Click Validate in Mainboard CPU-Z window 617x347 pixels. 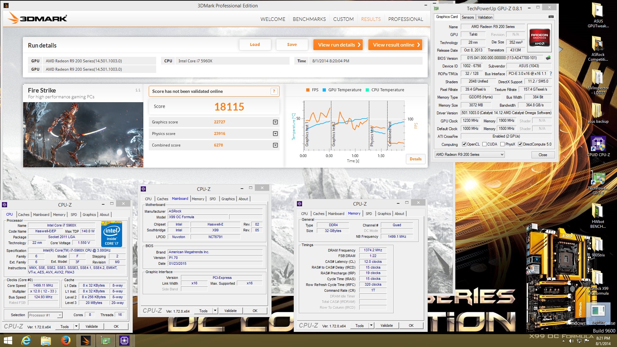(x=230, y=311)
